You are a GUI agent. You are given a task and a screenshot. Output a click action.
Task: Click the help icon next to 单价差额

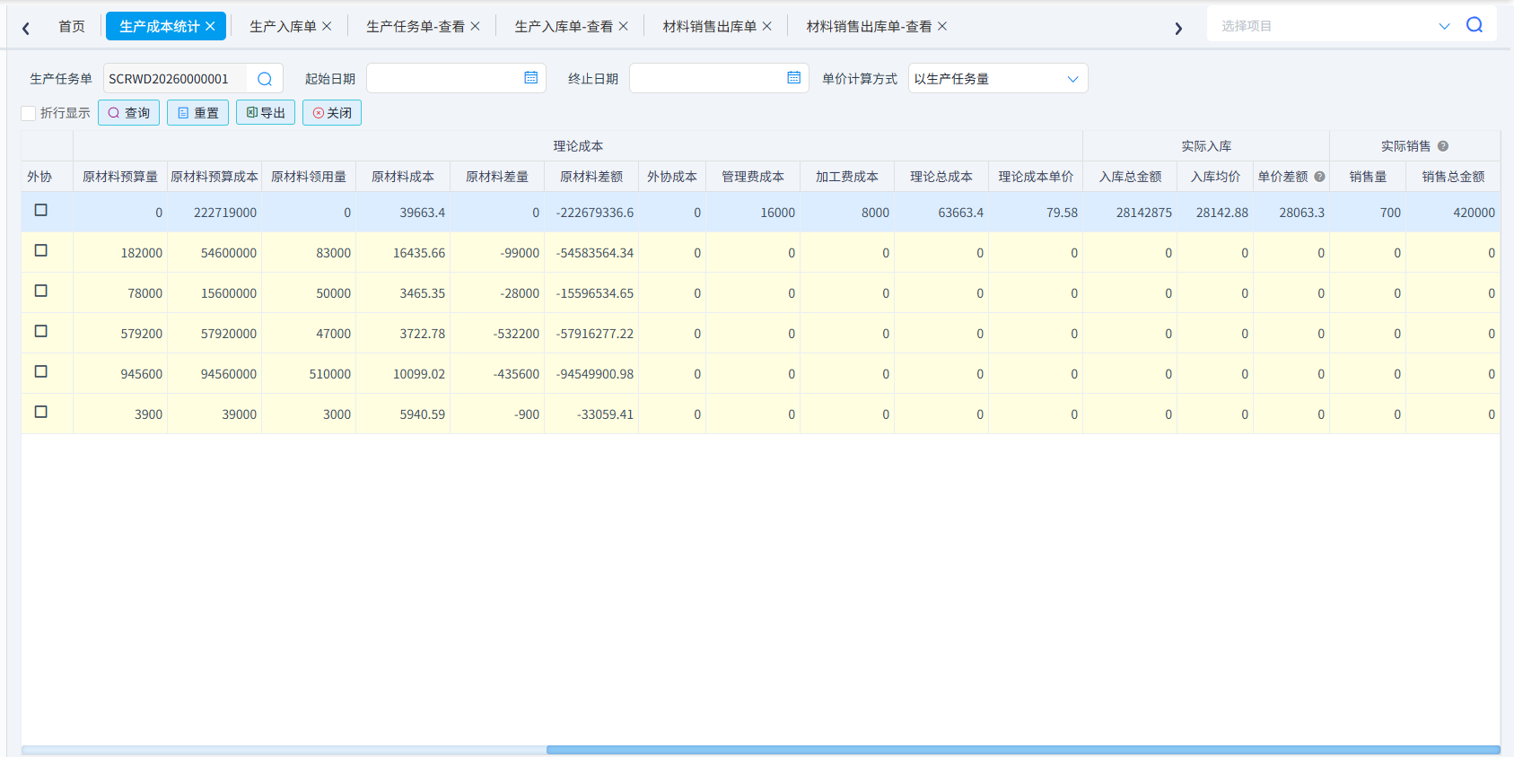coord(1319,177)
